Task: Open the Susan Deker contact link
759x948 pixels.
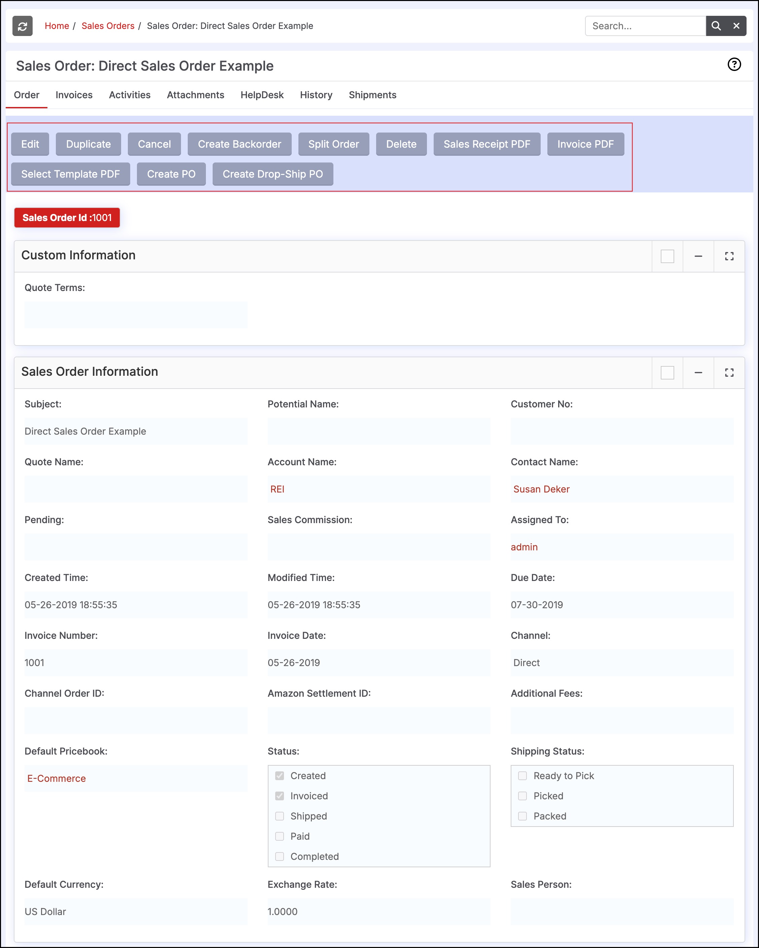Action: (541, 489)
